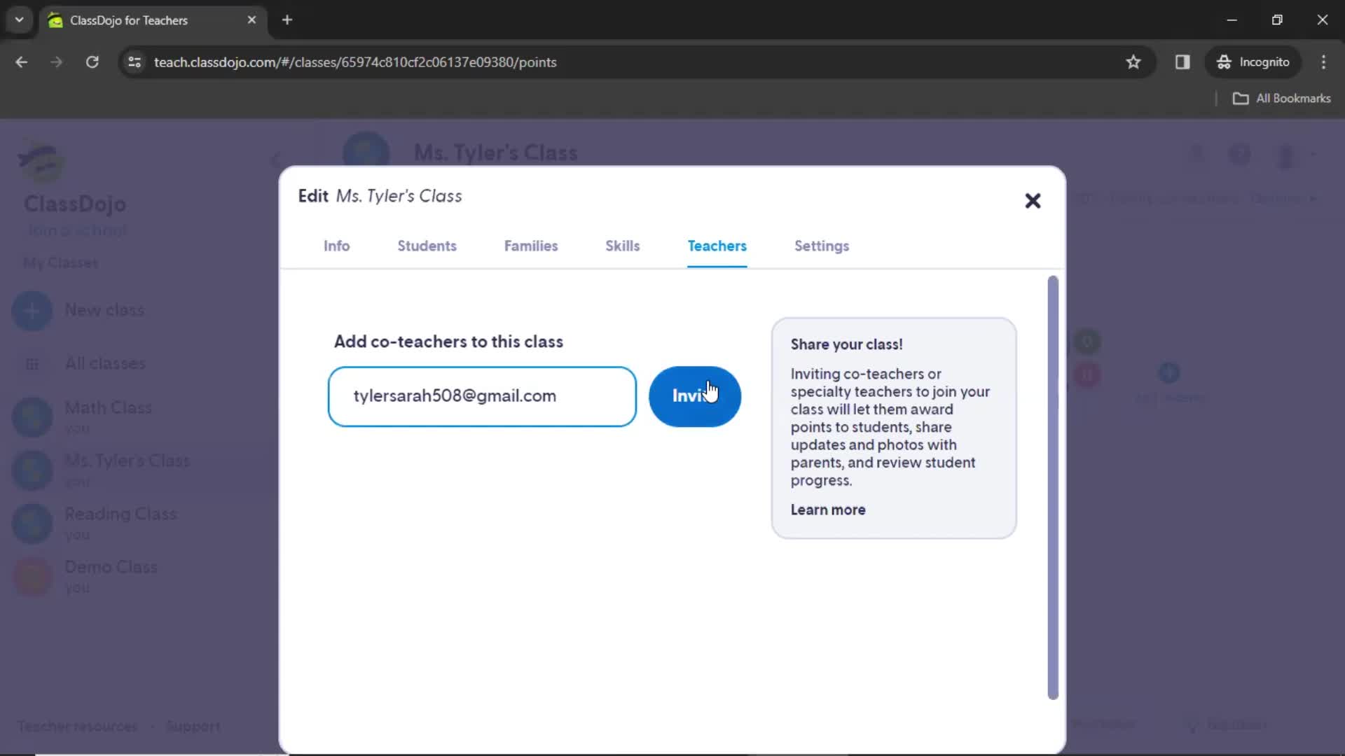Image resolution: width=1345 pixels, height=756 pixels.
Task: Click the "Add co-teachers to this class" heading
Action: pyautogui.click(x=448, y=342)
